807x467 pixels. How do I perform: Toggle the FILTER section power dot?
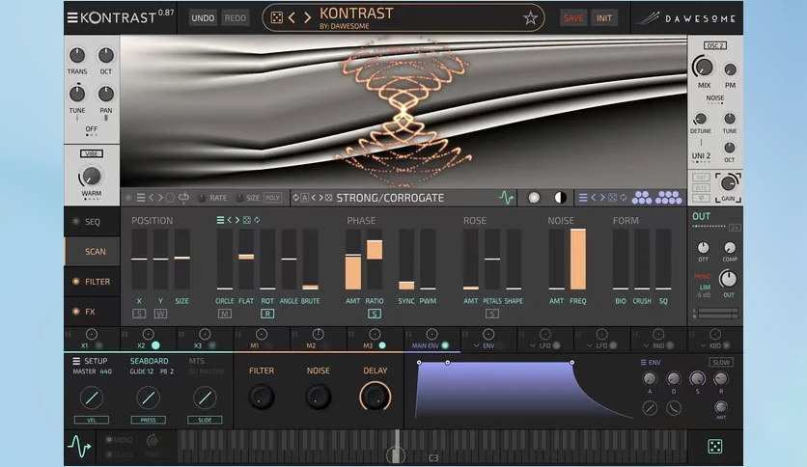tap(75, 282)
